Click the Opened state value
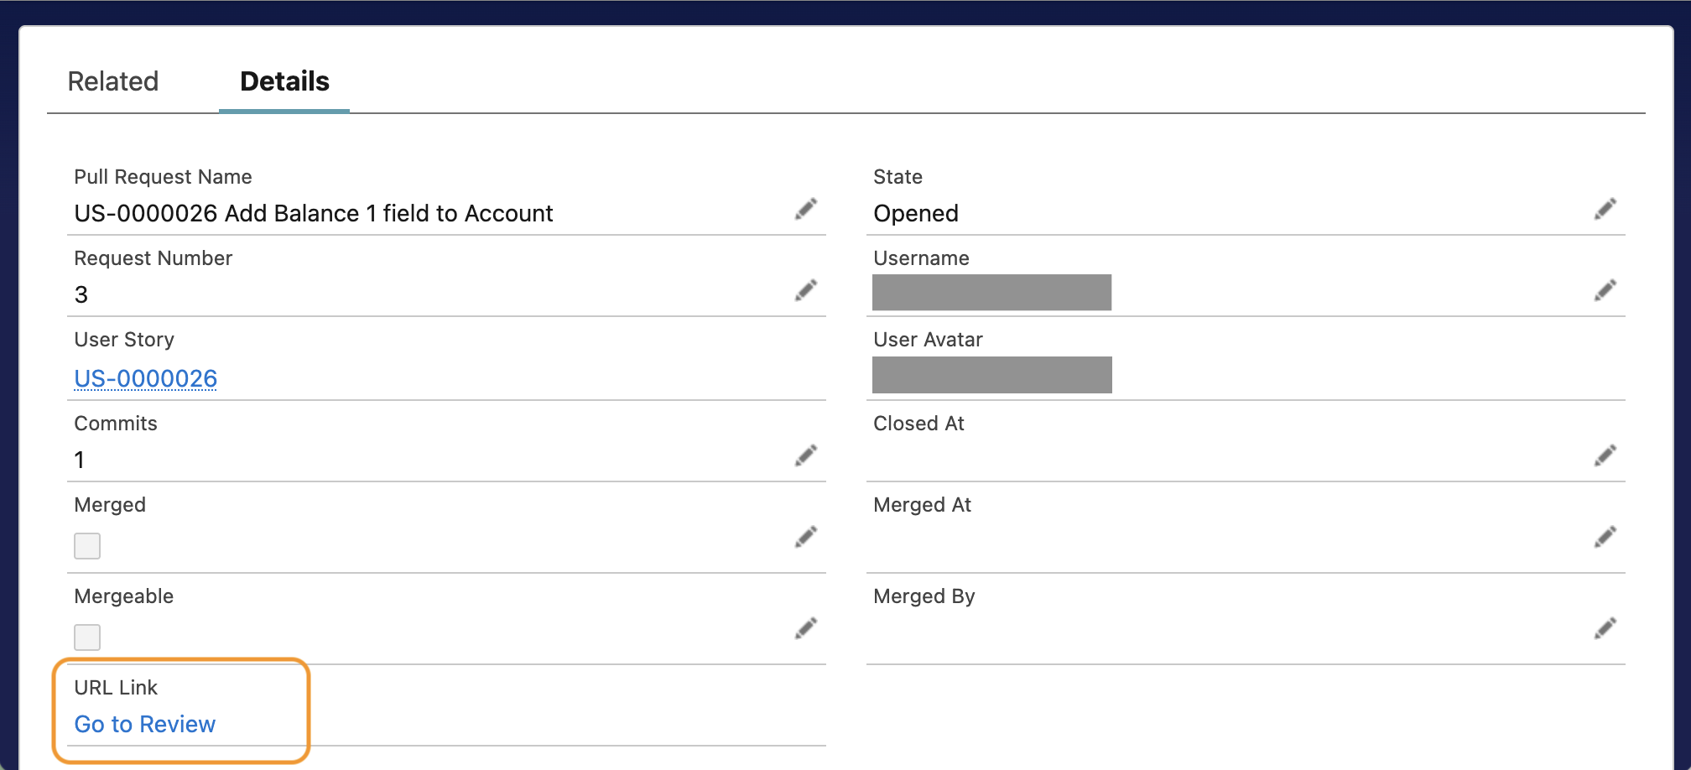 (916, 214)
